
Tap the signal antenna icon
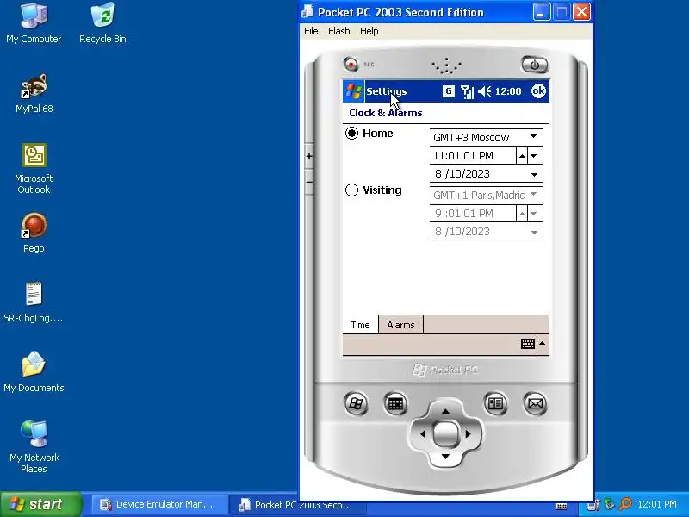point(467,91)
